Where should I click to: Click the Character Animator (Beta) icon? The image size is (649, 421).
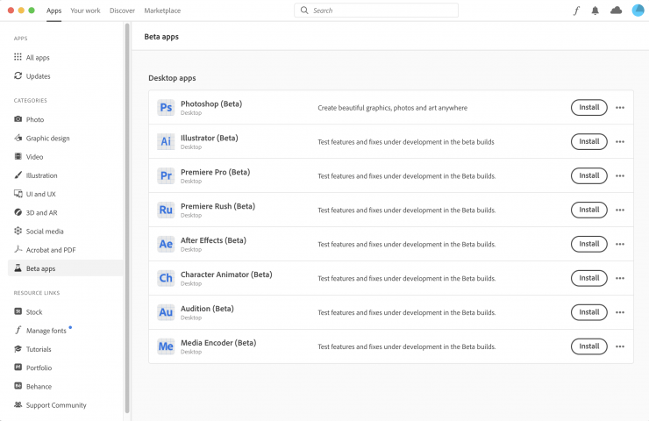[166, 278]
